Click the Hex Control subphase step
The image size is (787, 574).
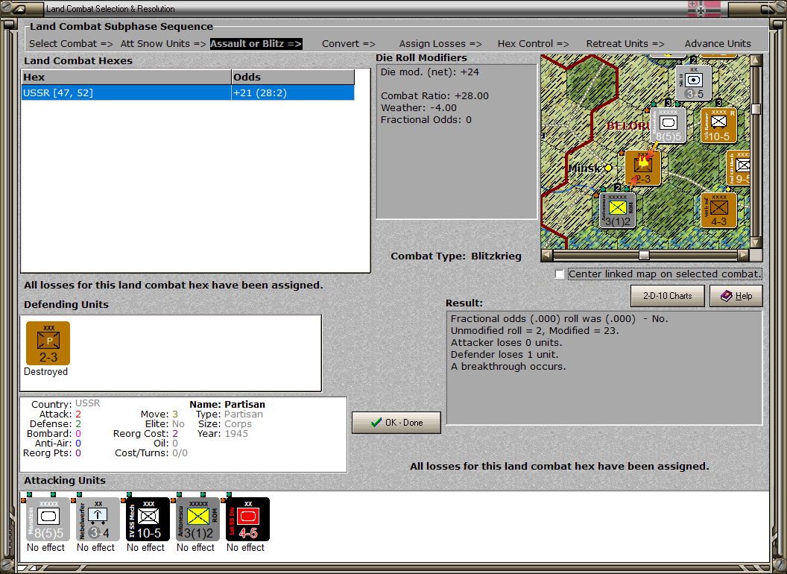[533, 44]
